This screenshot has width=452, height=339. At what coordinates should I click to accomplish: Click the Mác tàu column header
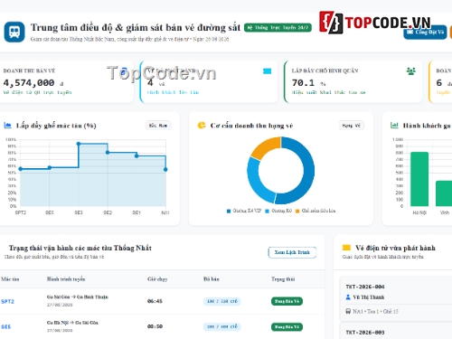pyautogui.click(x=10, y=279)
